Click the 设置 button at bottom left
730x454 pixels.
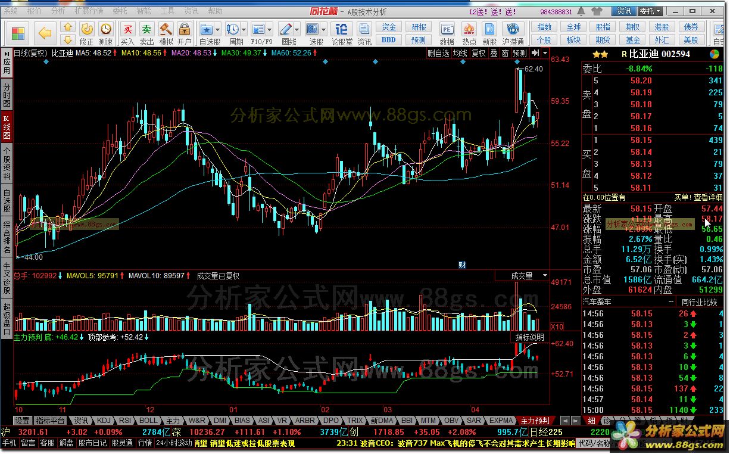(x=22, y=421)
